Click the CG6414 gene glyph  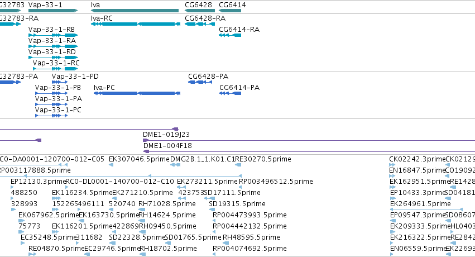click(230, 11)
